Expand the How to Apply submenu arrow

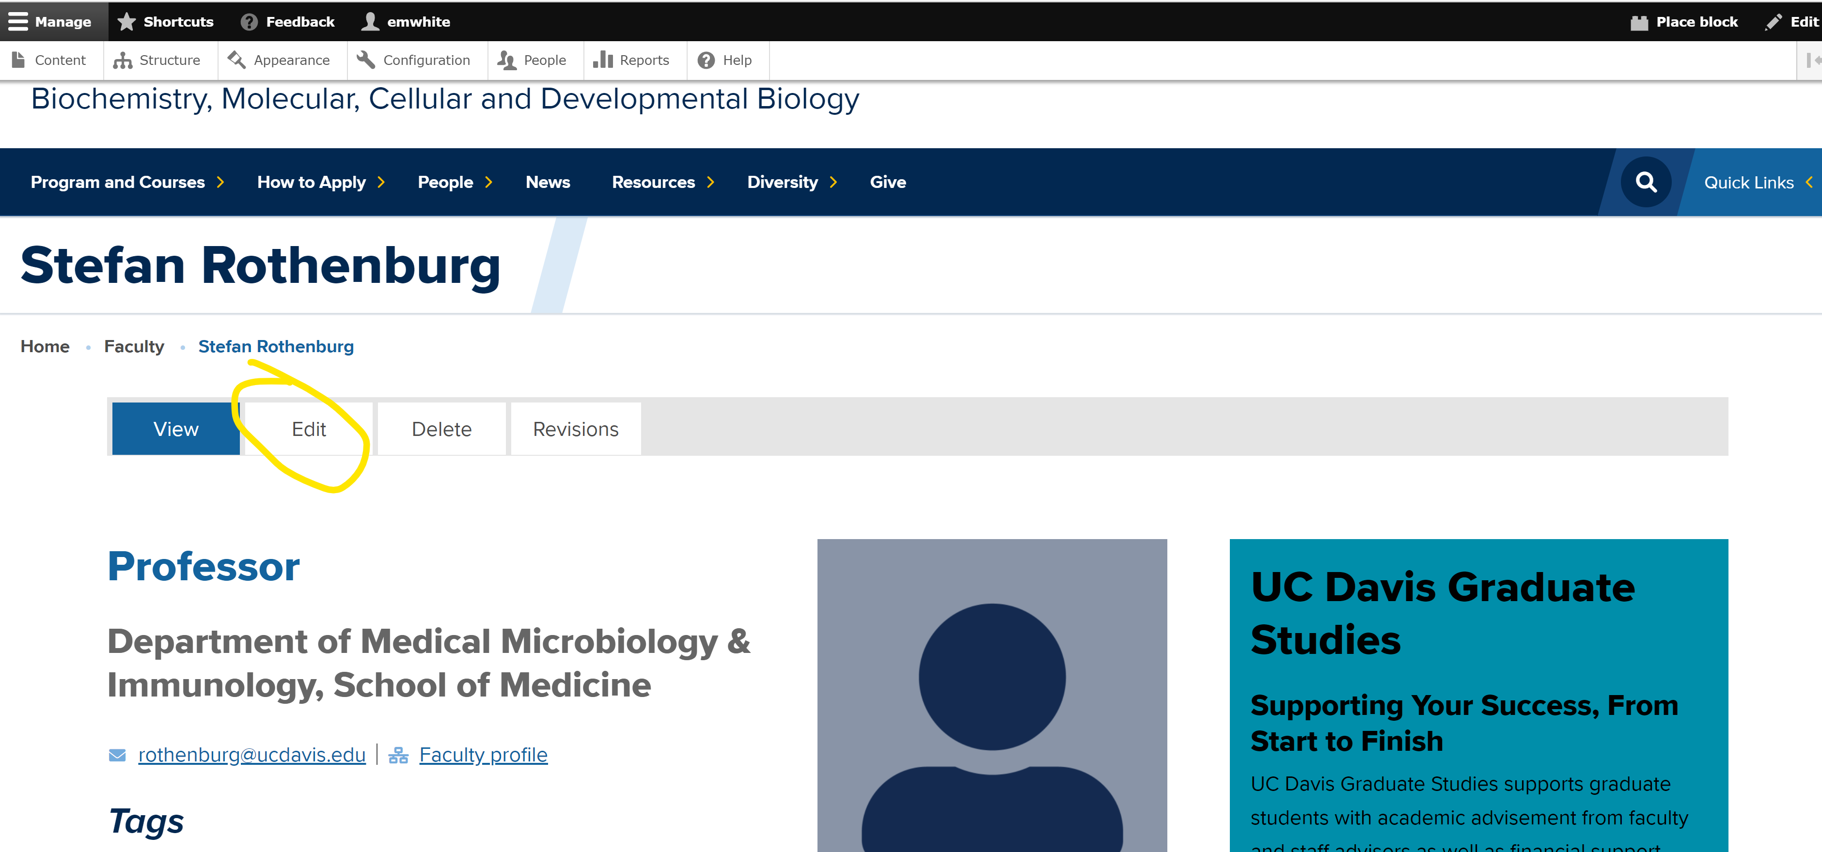point(381,183)
